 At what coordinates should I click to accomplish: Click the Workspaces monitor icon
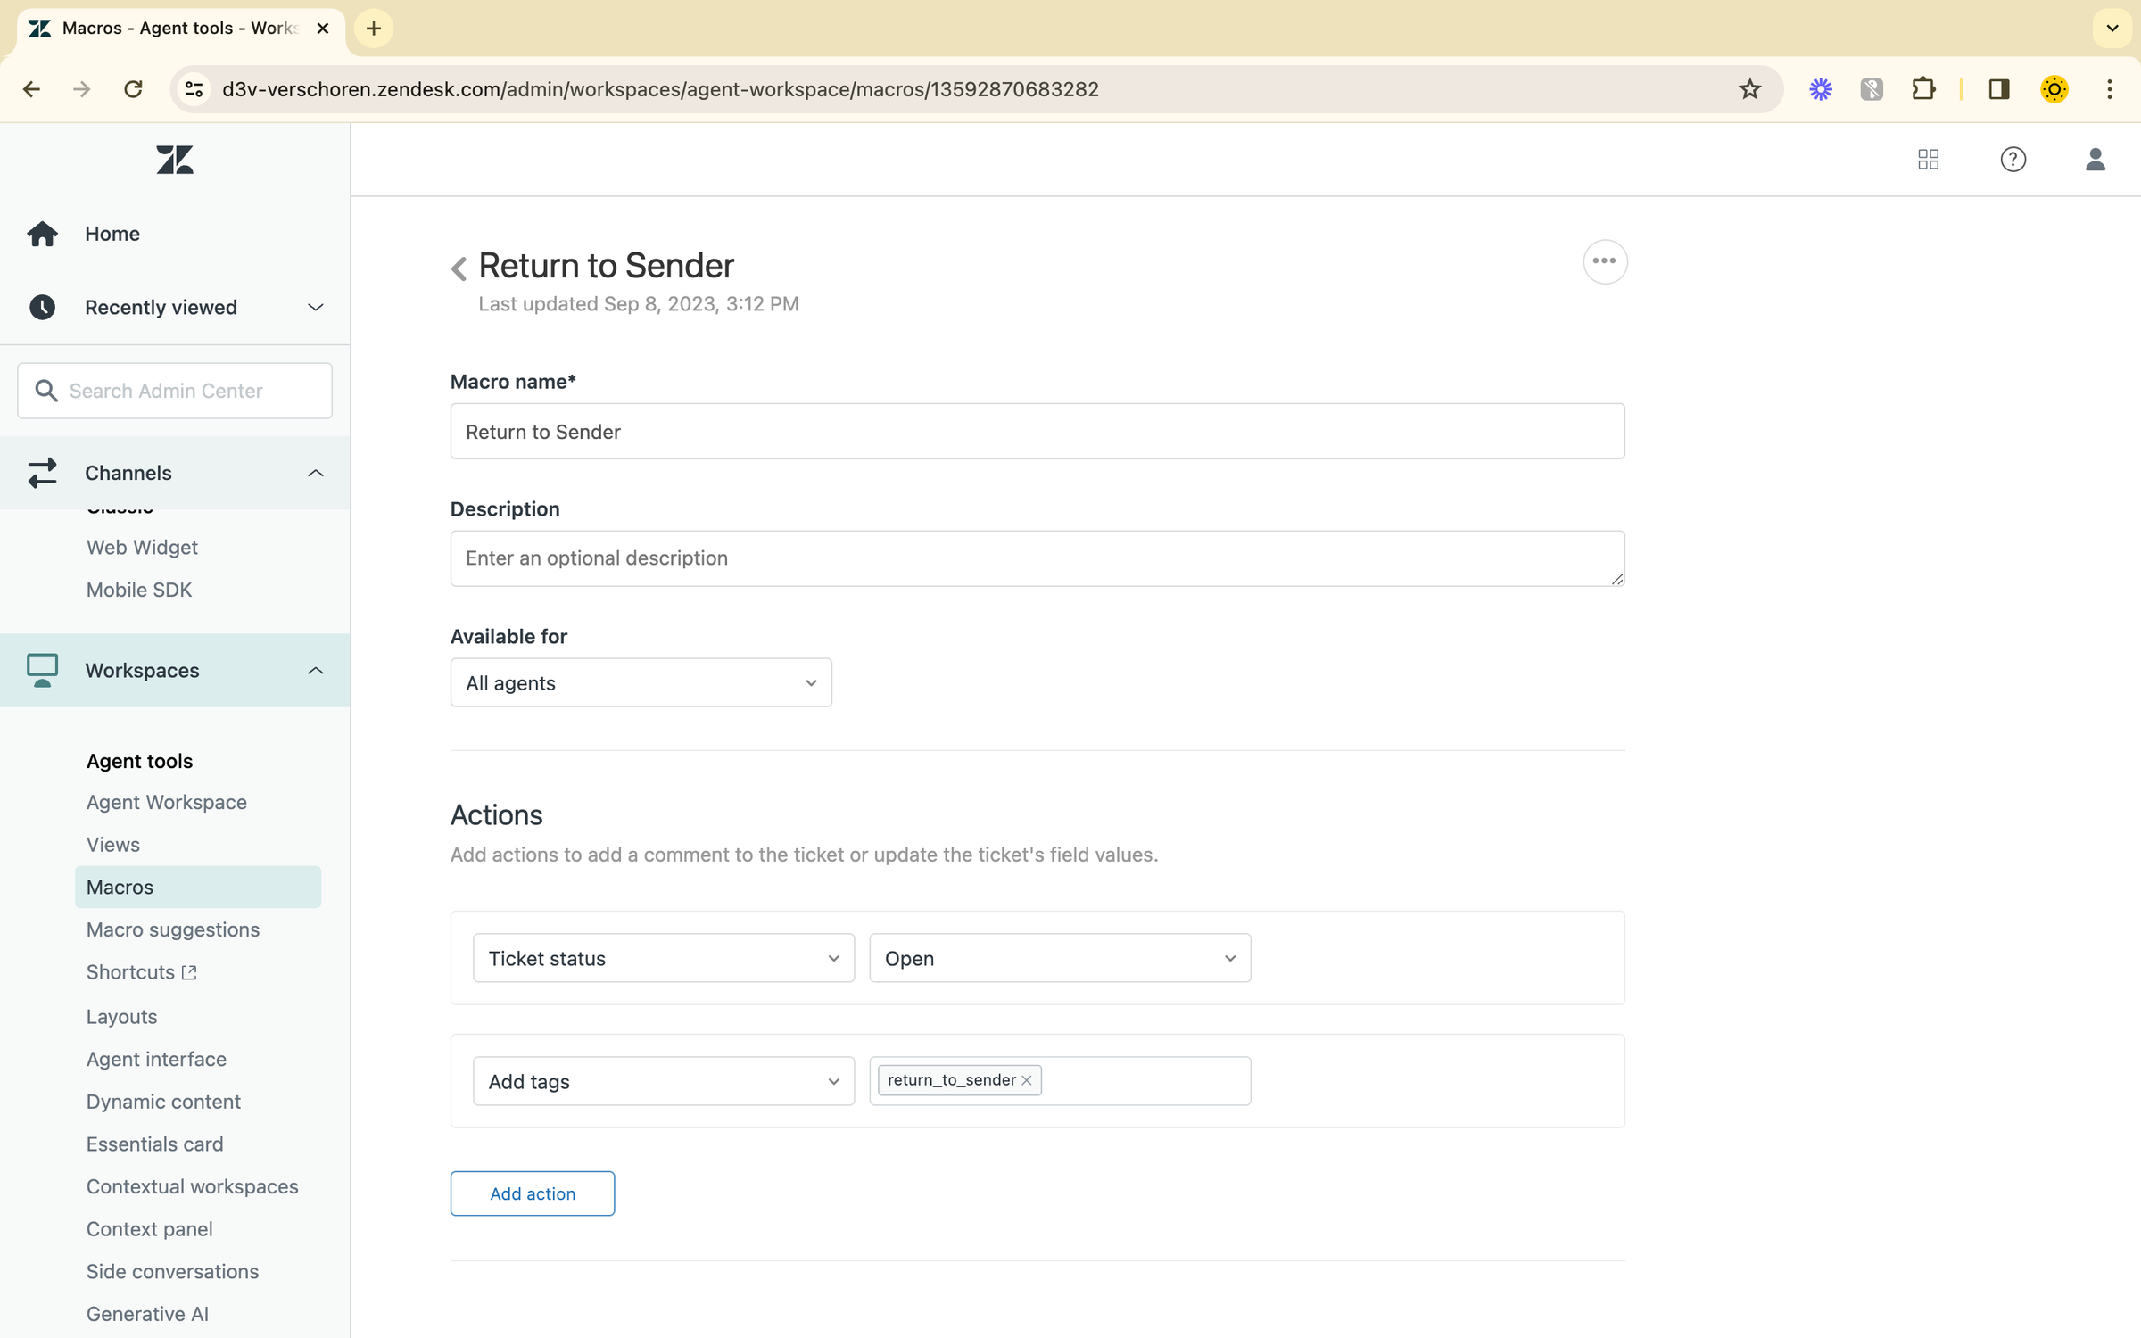click(42, 670)
